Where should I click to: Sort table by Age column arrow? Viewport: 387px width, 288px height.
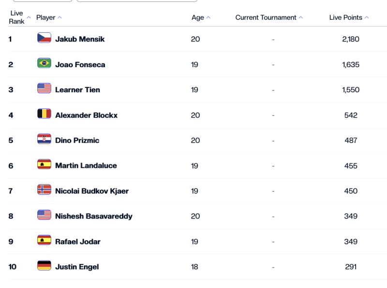[208, 17]
